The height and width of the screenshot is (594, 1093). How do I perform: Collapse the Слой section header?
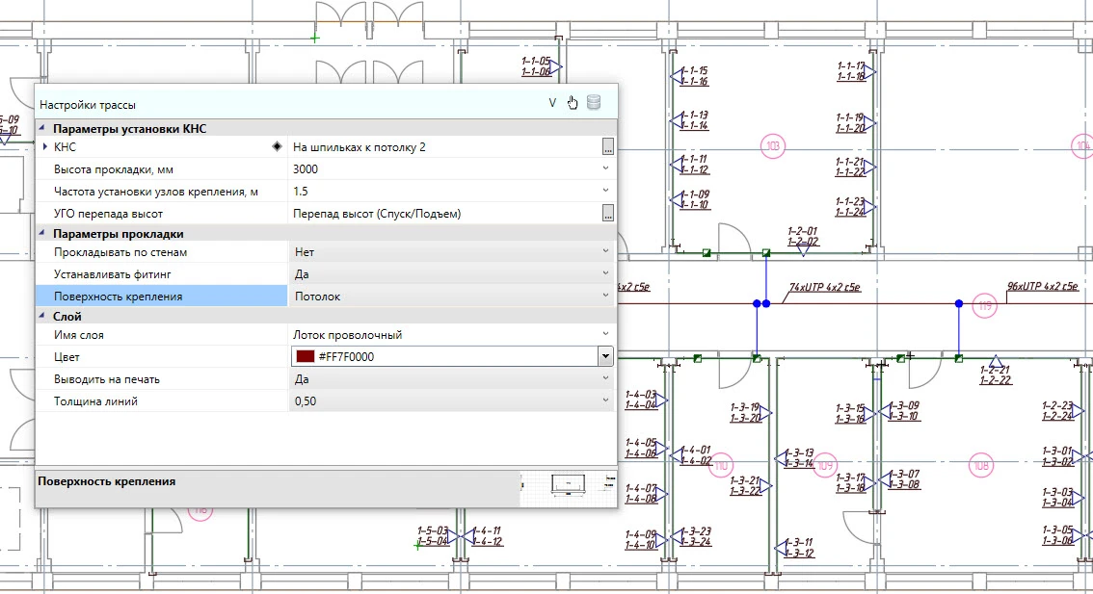[x=41, y=316]
